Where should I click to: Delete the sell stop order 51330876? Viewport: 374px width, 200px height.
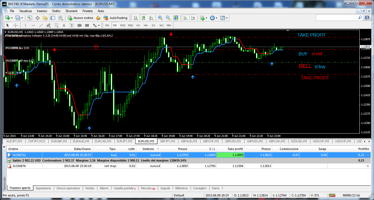click(x=368, y=166)
